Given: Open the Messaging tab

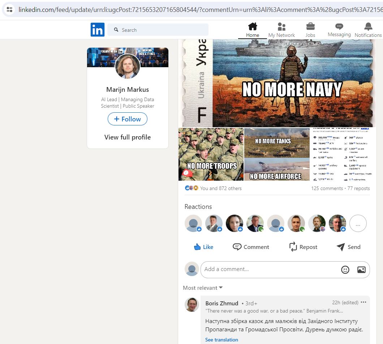Looking at the screenshot, I should (x=339, y=30).
